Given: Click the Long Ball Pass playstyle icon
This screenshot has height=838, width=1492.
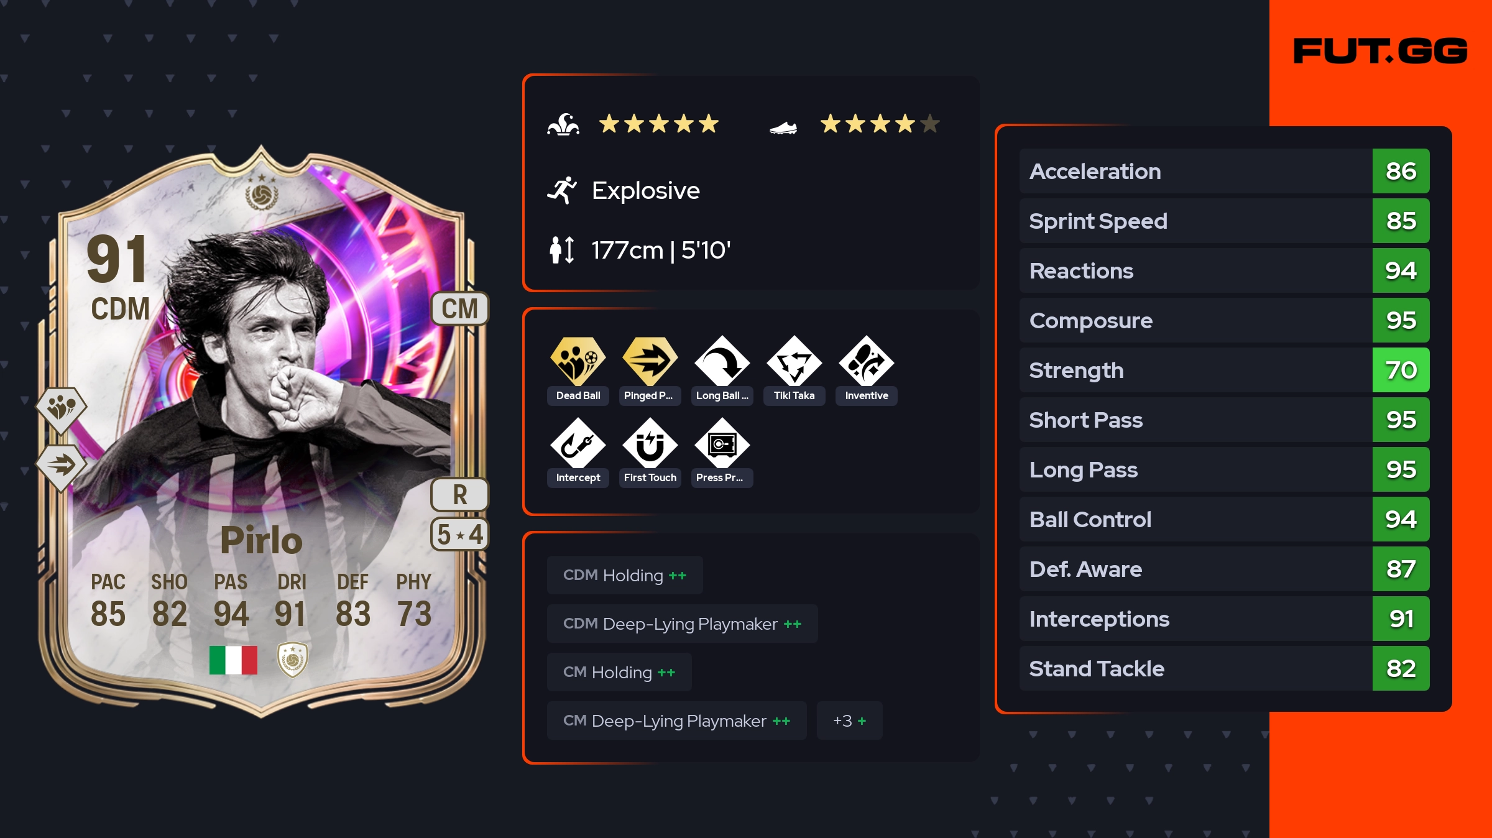Looking at the screenshot, I should point(722,361).
